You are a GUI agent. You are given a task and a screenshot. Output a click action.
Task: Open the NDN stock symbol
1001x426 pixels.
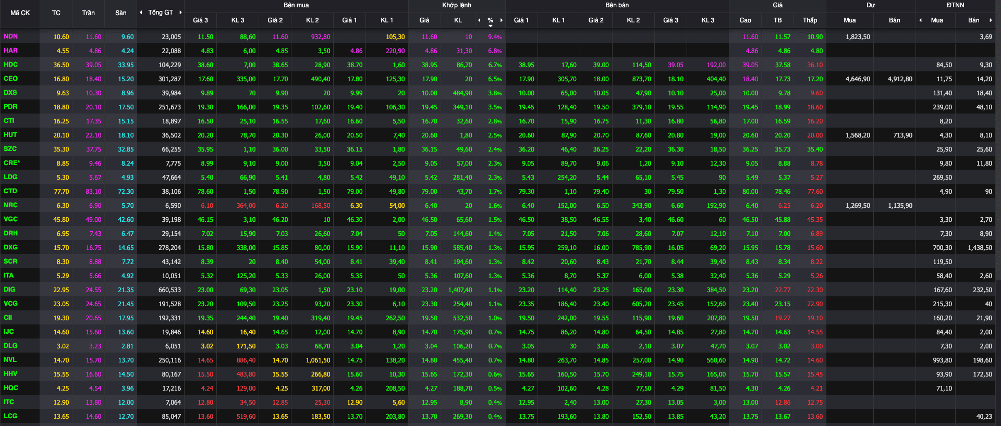[10, 36]
